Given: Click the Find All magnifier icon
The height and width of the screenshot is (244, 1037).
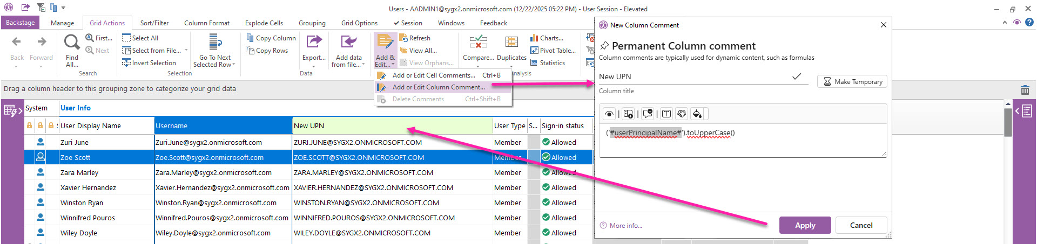Looking at the screenshot, I should pyautogui.click(x=72, y=42).
